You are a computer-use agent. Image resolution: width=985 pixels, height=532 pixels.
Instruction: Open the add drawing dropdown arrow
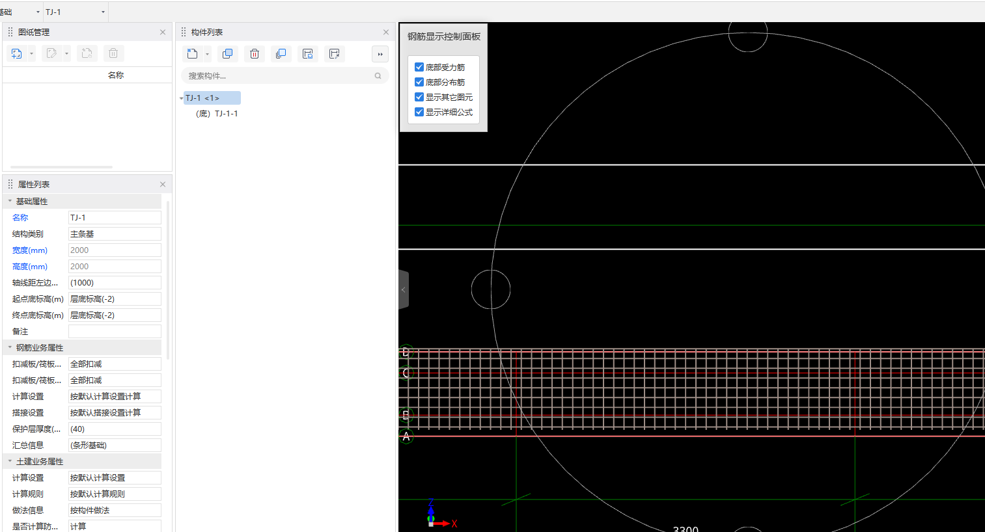click(31, 54)
